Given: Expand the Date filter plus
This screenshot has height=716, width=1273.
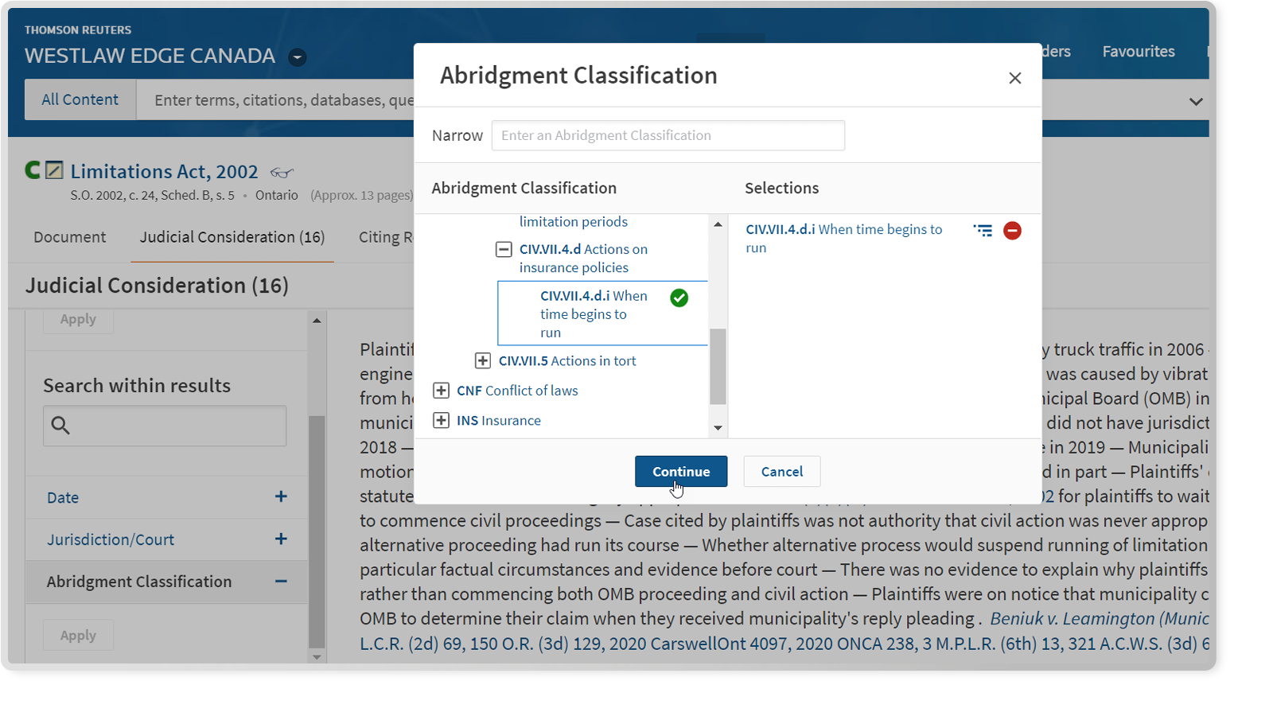Looking at the screenshot, I should 281,496.
